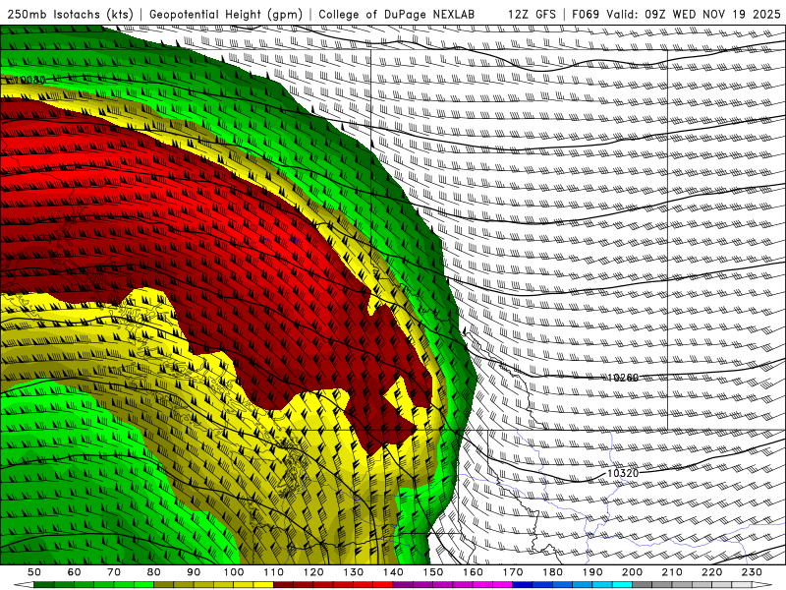Click the 10320 height contour label
786x590 pixels.
[x=623, y=473]
